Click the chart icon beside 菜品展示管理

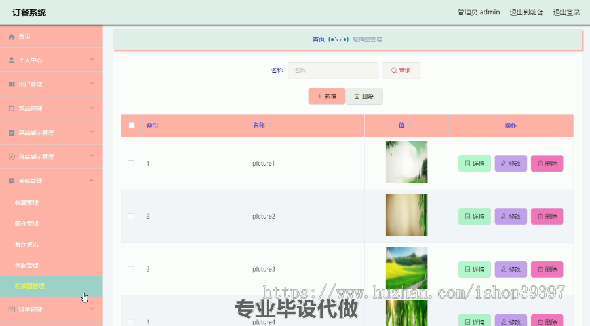[x=12, y=133]
